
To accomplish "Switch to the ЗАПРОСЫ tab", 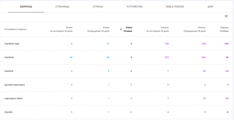I will pos(26,7).
